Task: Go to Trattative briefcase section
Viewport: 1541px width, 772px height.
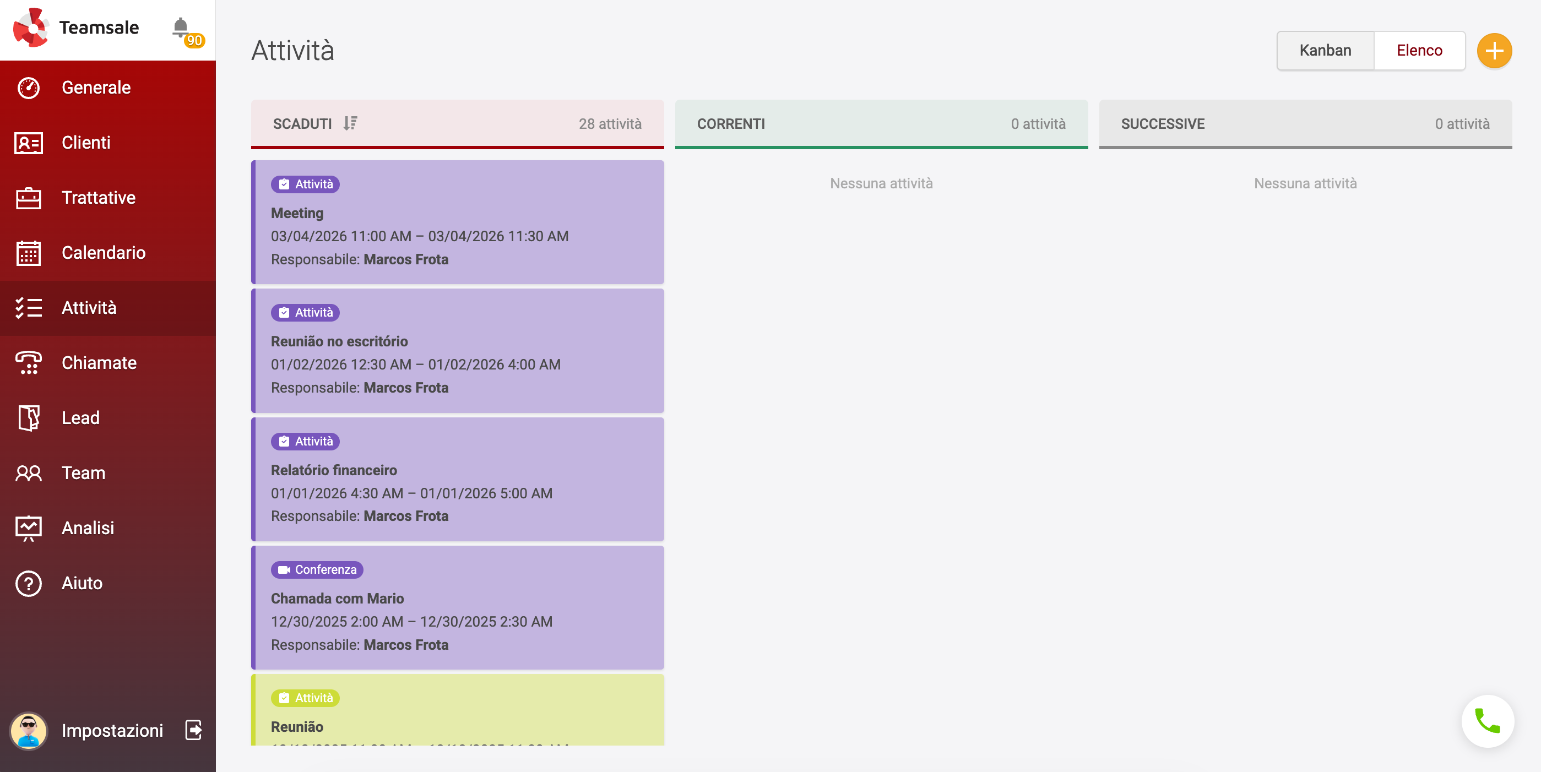Action: coord(99,198)
